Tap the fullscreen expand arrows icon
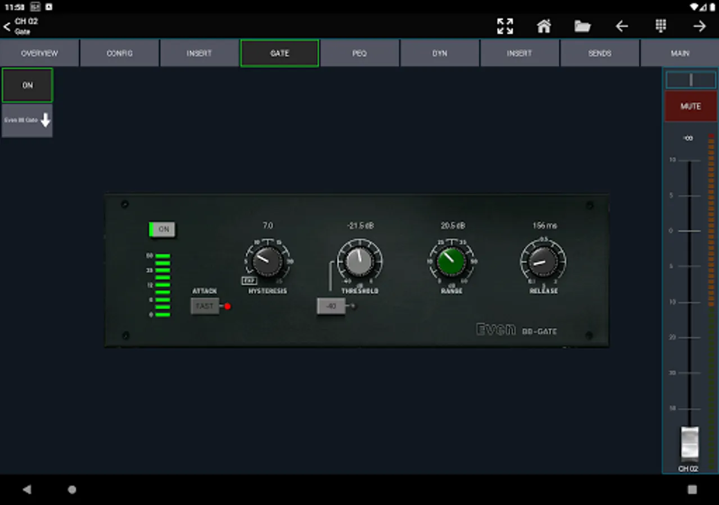719x505 pixels. (505, 26)
